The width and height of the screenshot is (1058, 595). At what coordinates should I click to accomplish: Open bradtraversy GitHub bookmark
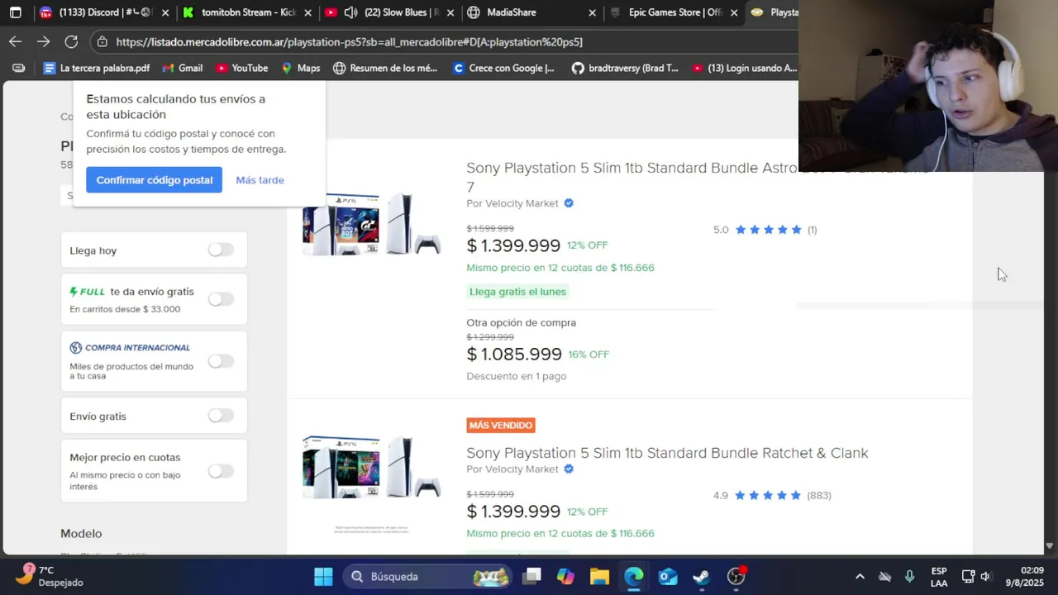click(625, 68)
